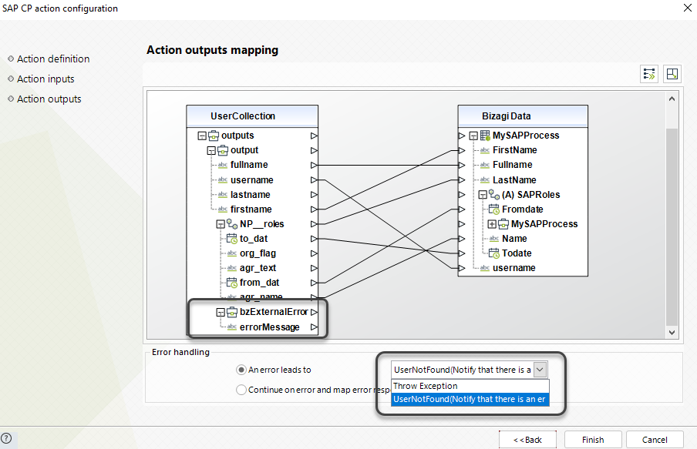Click the to_dat date attribute icon
Viewport: 697px width, 449px height.
click(x=231, y=239)
